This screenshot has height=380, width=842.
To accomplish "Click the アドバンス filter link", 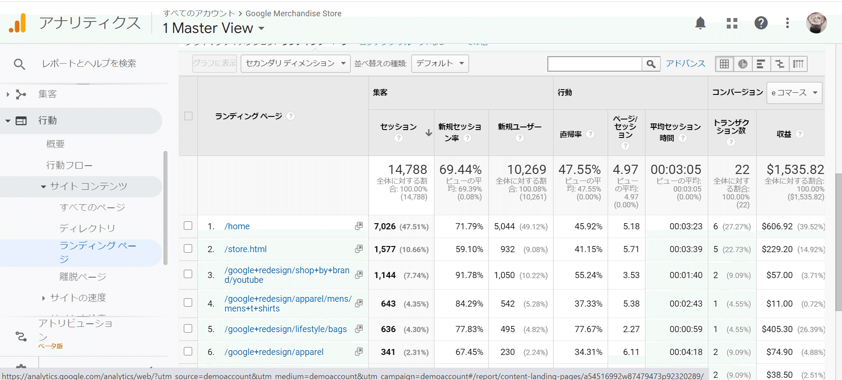I will click(x=685, y=63).
